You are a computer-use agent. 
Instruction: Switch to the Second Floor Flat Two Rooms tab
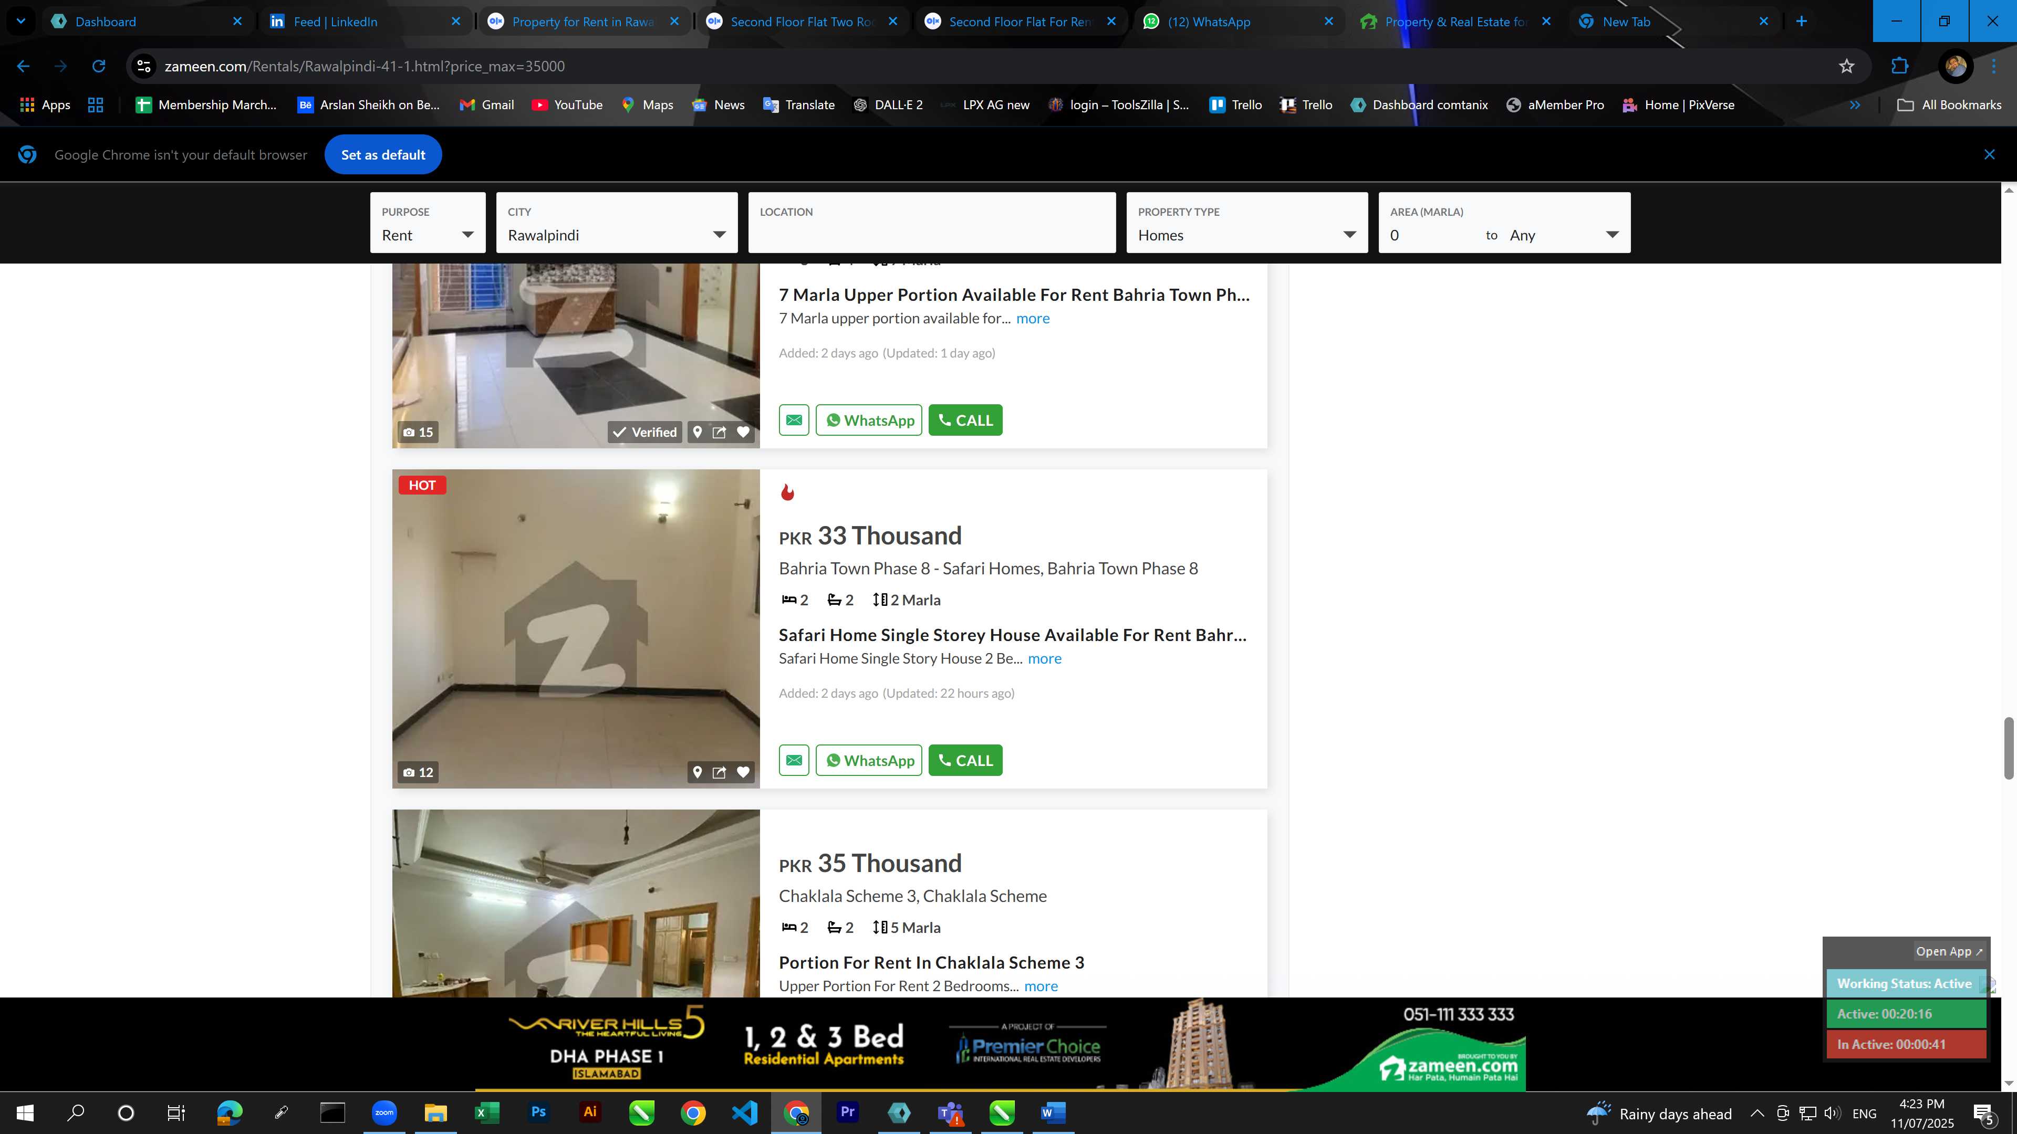coord(802,22)
